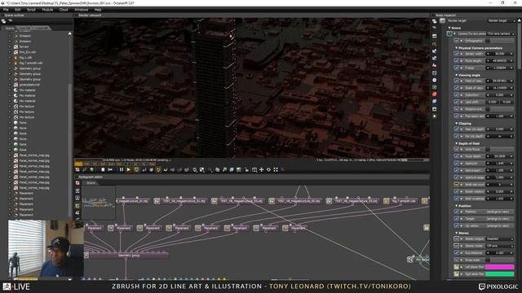
Task: Click the four-corner fullscreen icon in render toolbar
Action: pyautogui.click(x=276, y=170)
